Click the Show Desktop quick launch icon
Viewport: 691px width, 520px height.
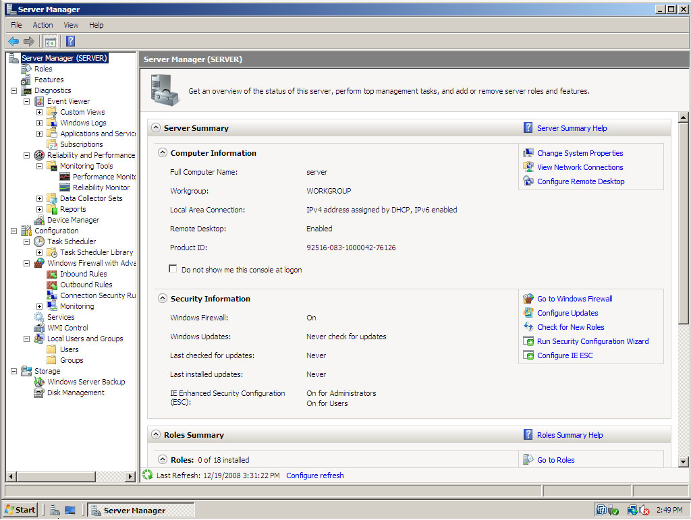70,511
